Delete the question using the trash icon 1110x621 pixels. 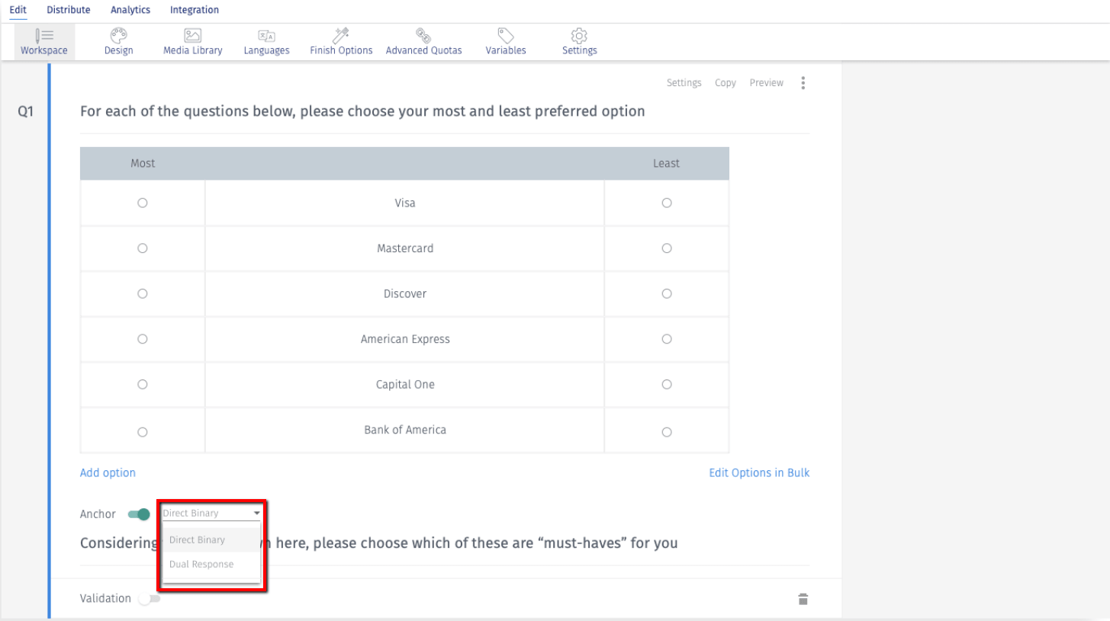(x=803, y=599)
